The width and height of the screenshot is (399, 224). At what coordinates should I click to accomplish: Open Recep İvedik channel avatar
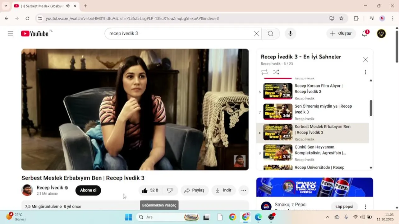[27, 190]
